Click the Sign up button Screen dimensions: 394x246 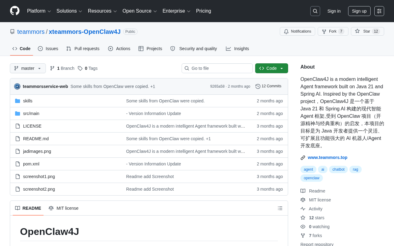coord(359,11)
